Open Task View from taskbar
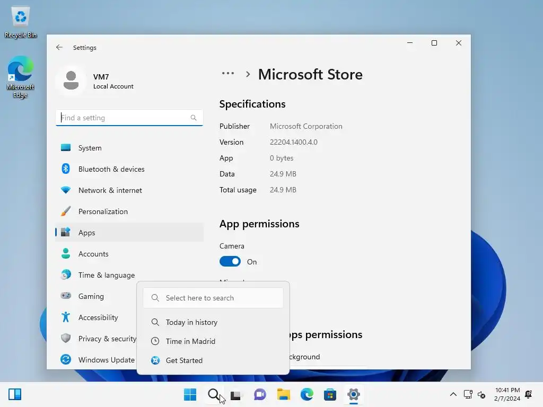The width and height of the screenshot is (543, 407). coord(236,394)
